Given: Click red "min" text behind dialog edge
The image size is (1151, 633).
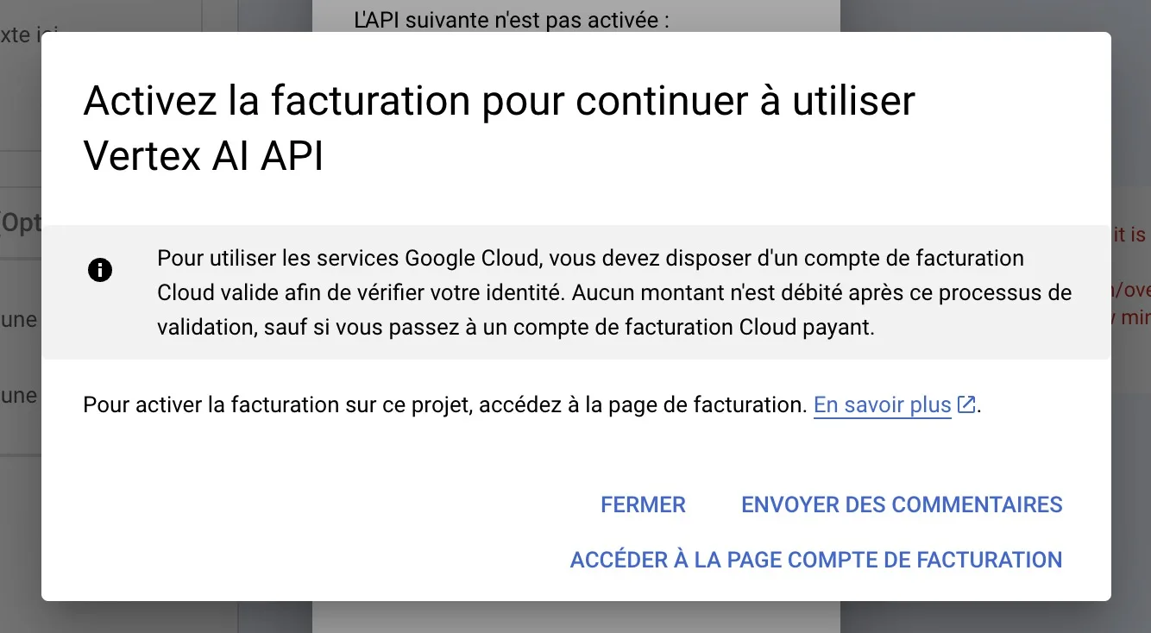Looking at the screenshot, I should [1135, 317].
